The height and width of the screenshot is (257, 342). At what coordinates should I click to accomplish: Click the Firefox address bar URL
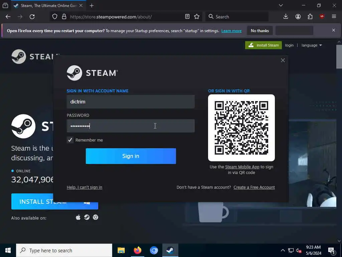click(111, 17)
